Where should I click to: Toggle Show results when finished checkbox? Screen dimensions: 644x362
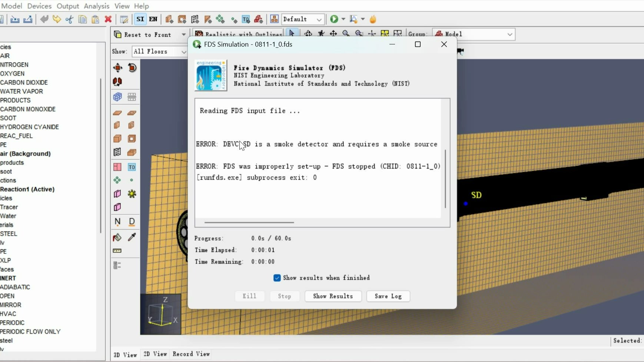[x=277, y=278]
